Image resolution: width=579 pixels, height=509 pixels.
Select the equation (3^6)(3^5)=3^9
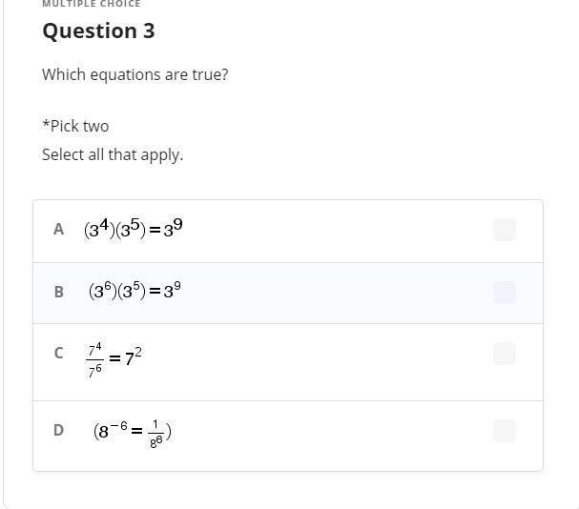pos(134,291)
